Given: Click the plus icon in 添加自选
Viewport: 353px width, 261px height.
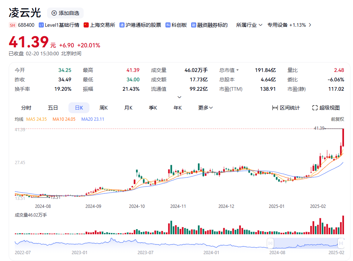Looking at the screenshot, I should [54, 13].
